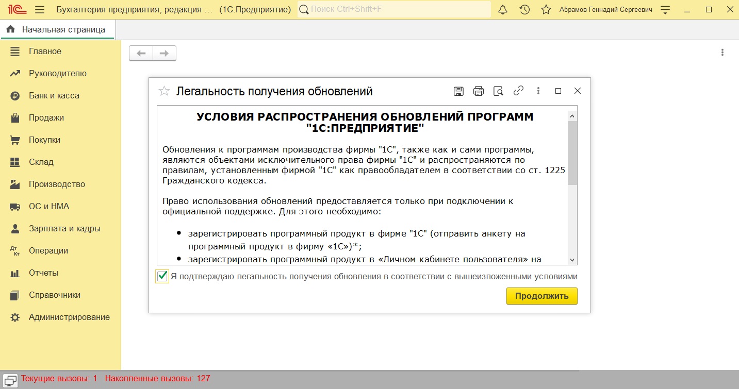Go back with left arrow button
The width and height of the screenshot is (739, 389).
(x=141, y=53)
